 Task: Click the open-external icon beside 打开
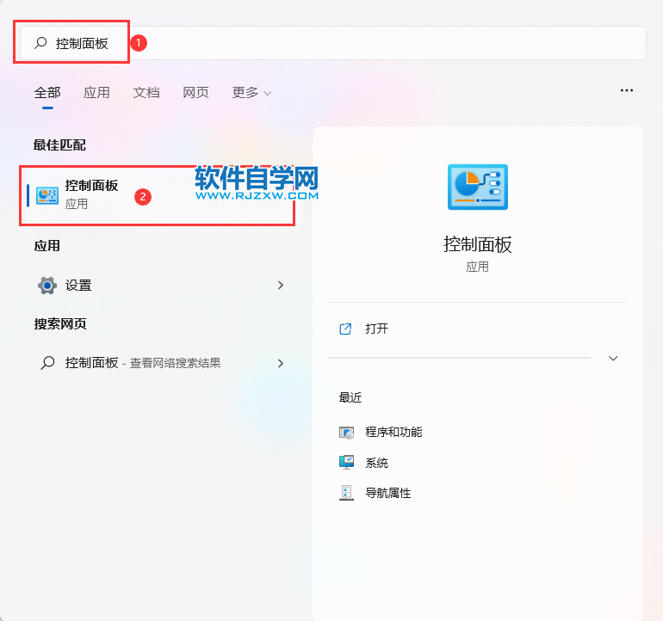pos(346,329)
